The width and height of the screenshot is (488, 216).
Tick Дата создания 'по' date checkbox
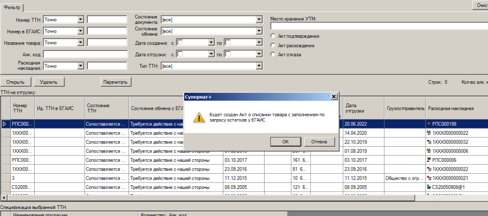(x=228, y=42)
